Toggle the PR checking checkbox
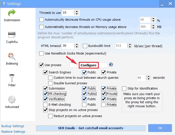The image size is (175, 135). (x=45, y=94)
